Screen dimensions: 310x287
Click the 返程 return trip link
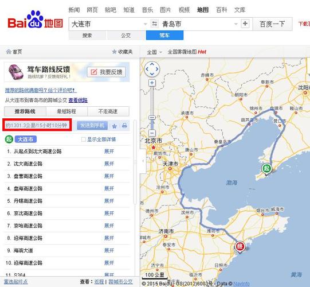99,282
